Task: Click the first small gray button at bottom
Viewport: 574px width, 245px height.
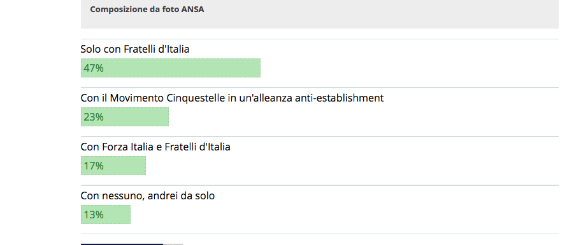Action: [x=168, y=244]
